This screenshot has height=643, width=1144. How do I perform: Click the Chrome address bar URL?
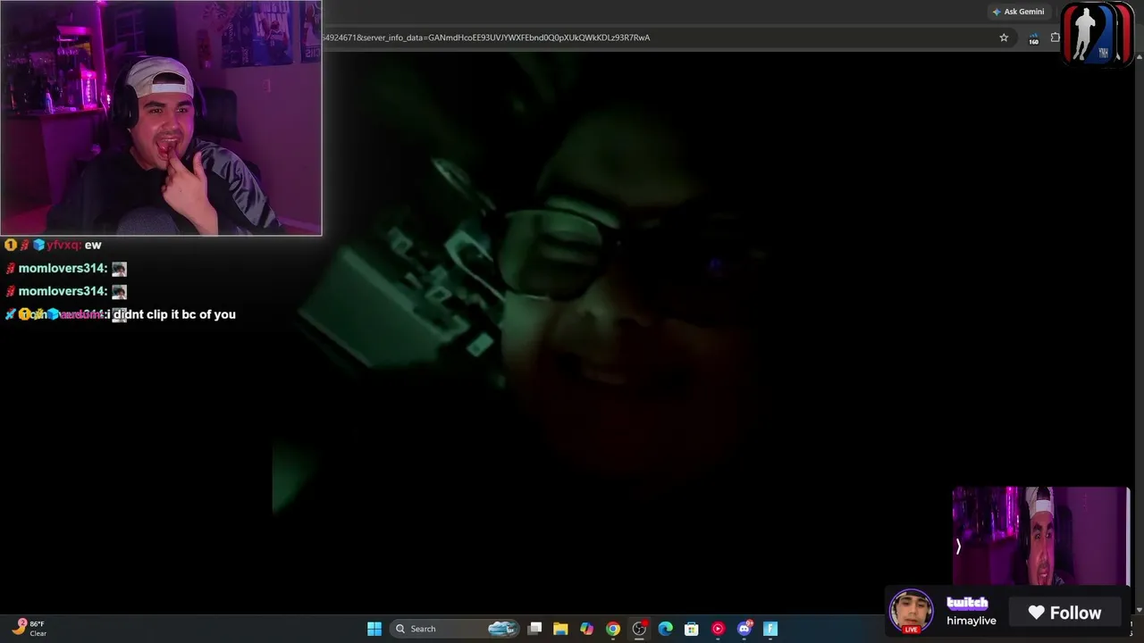pos(487,38)
